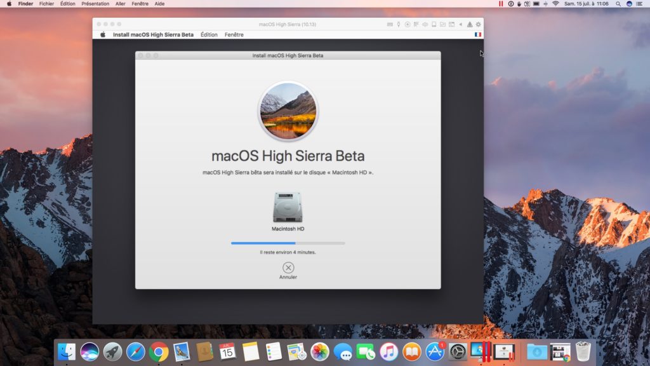
Task: Click the High Sierra mountain logo image
Action: tap(288, 111)
